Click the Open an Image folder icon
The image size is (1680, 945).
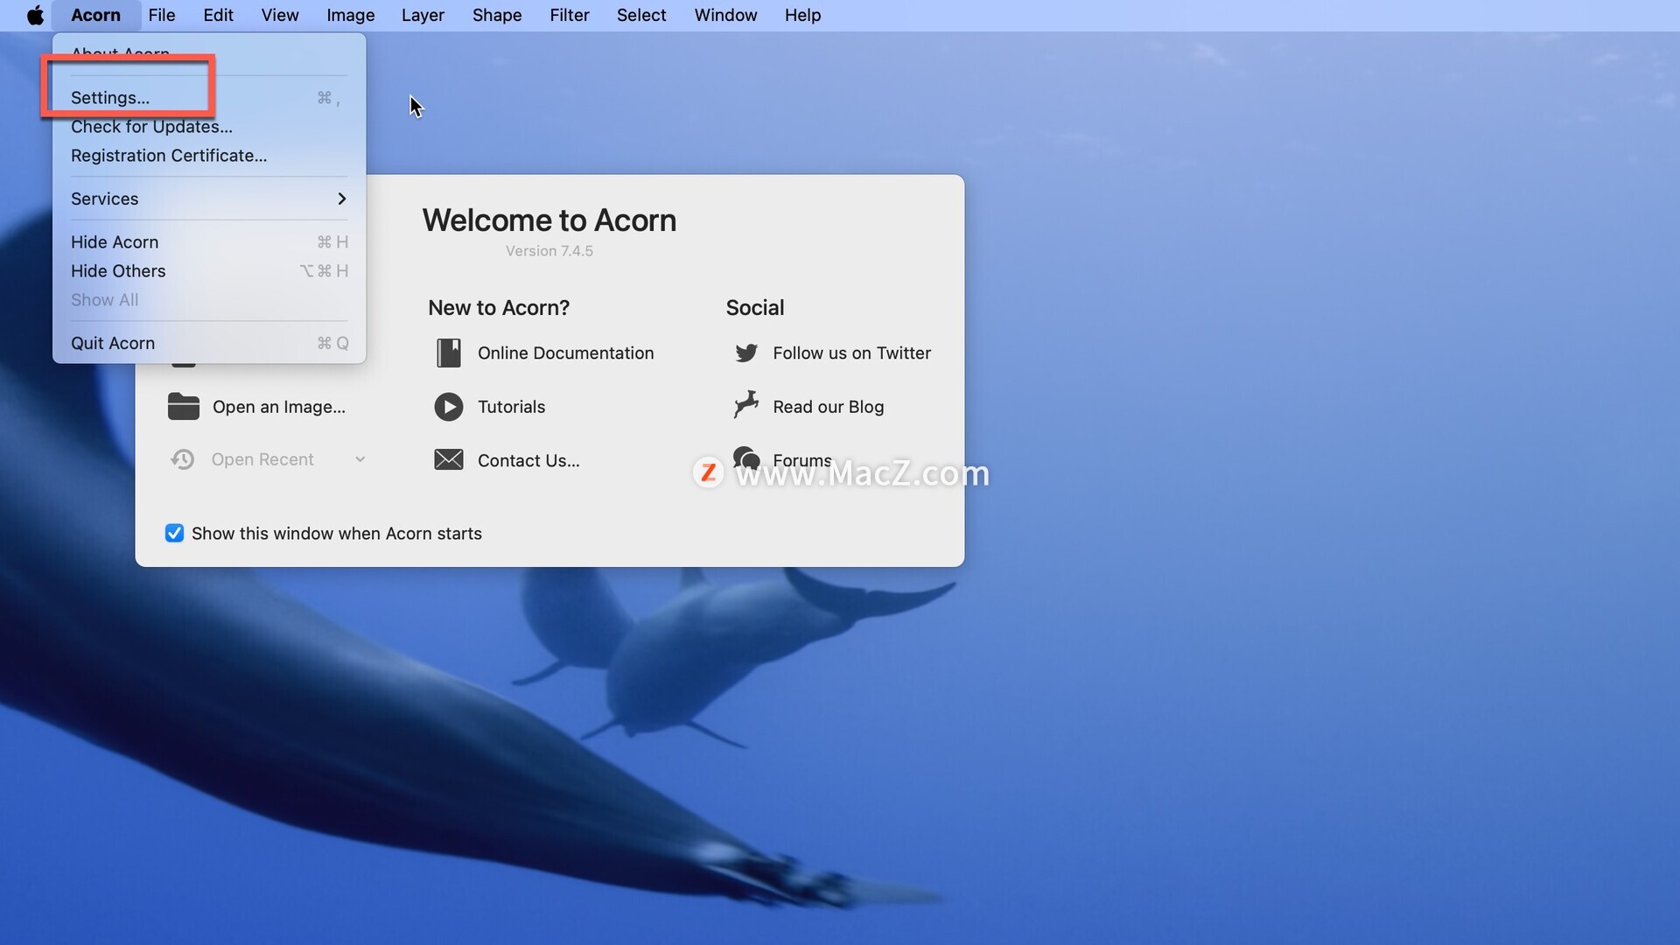tap(184, 406)
